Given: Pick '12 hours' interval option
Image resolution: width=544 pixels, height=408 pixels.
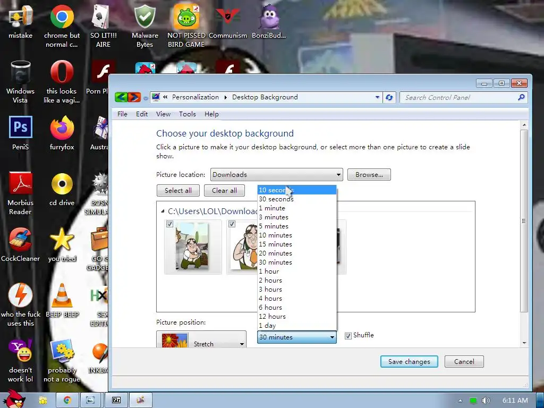Looking at the screenshot, I should [297, 316].
